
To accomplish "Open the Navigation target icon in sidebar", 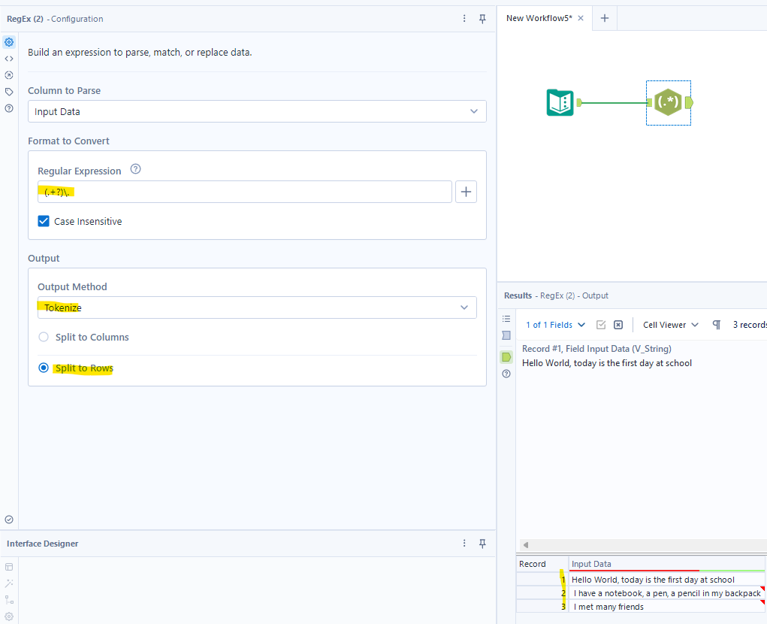I will (9, 75).
